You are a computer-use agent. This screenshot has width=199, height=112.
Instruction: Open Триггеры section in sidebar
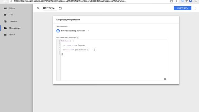coord(13,21)
